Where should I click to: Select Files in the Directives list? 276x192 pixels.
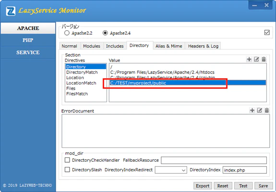pos(86,88)
